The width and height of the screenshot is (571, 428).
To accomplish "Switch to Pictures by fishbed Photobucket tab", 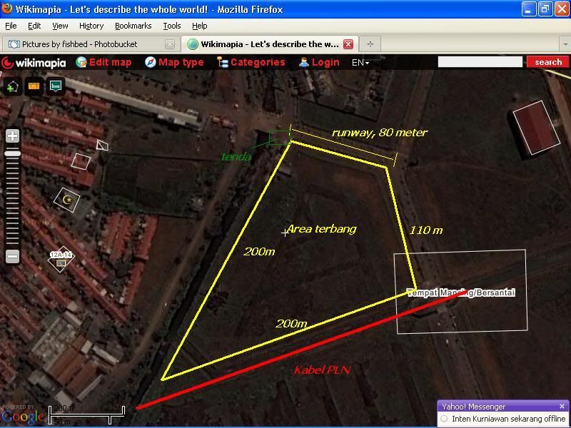I will click(x=91, y=44).
